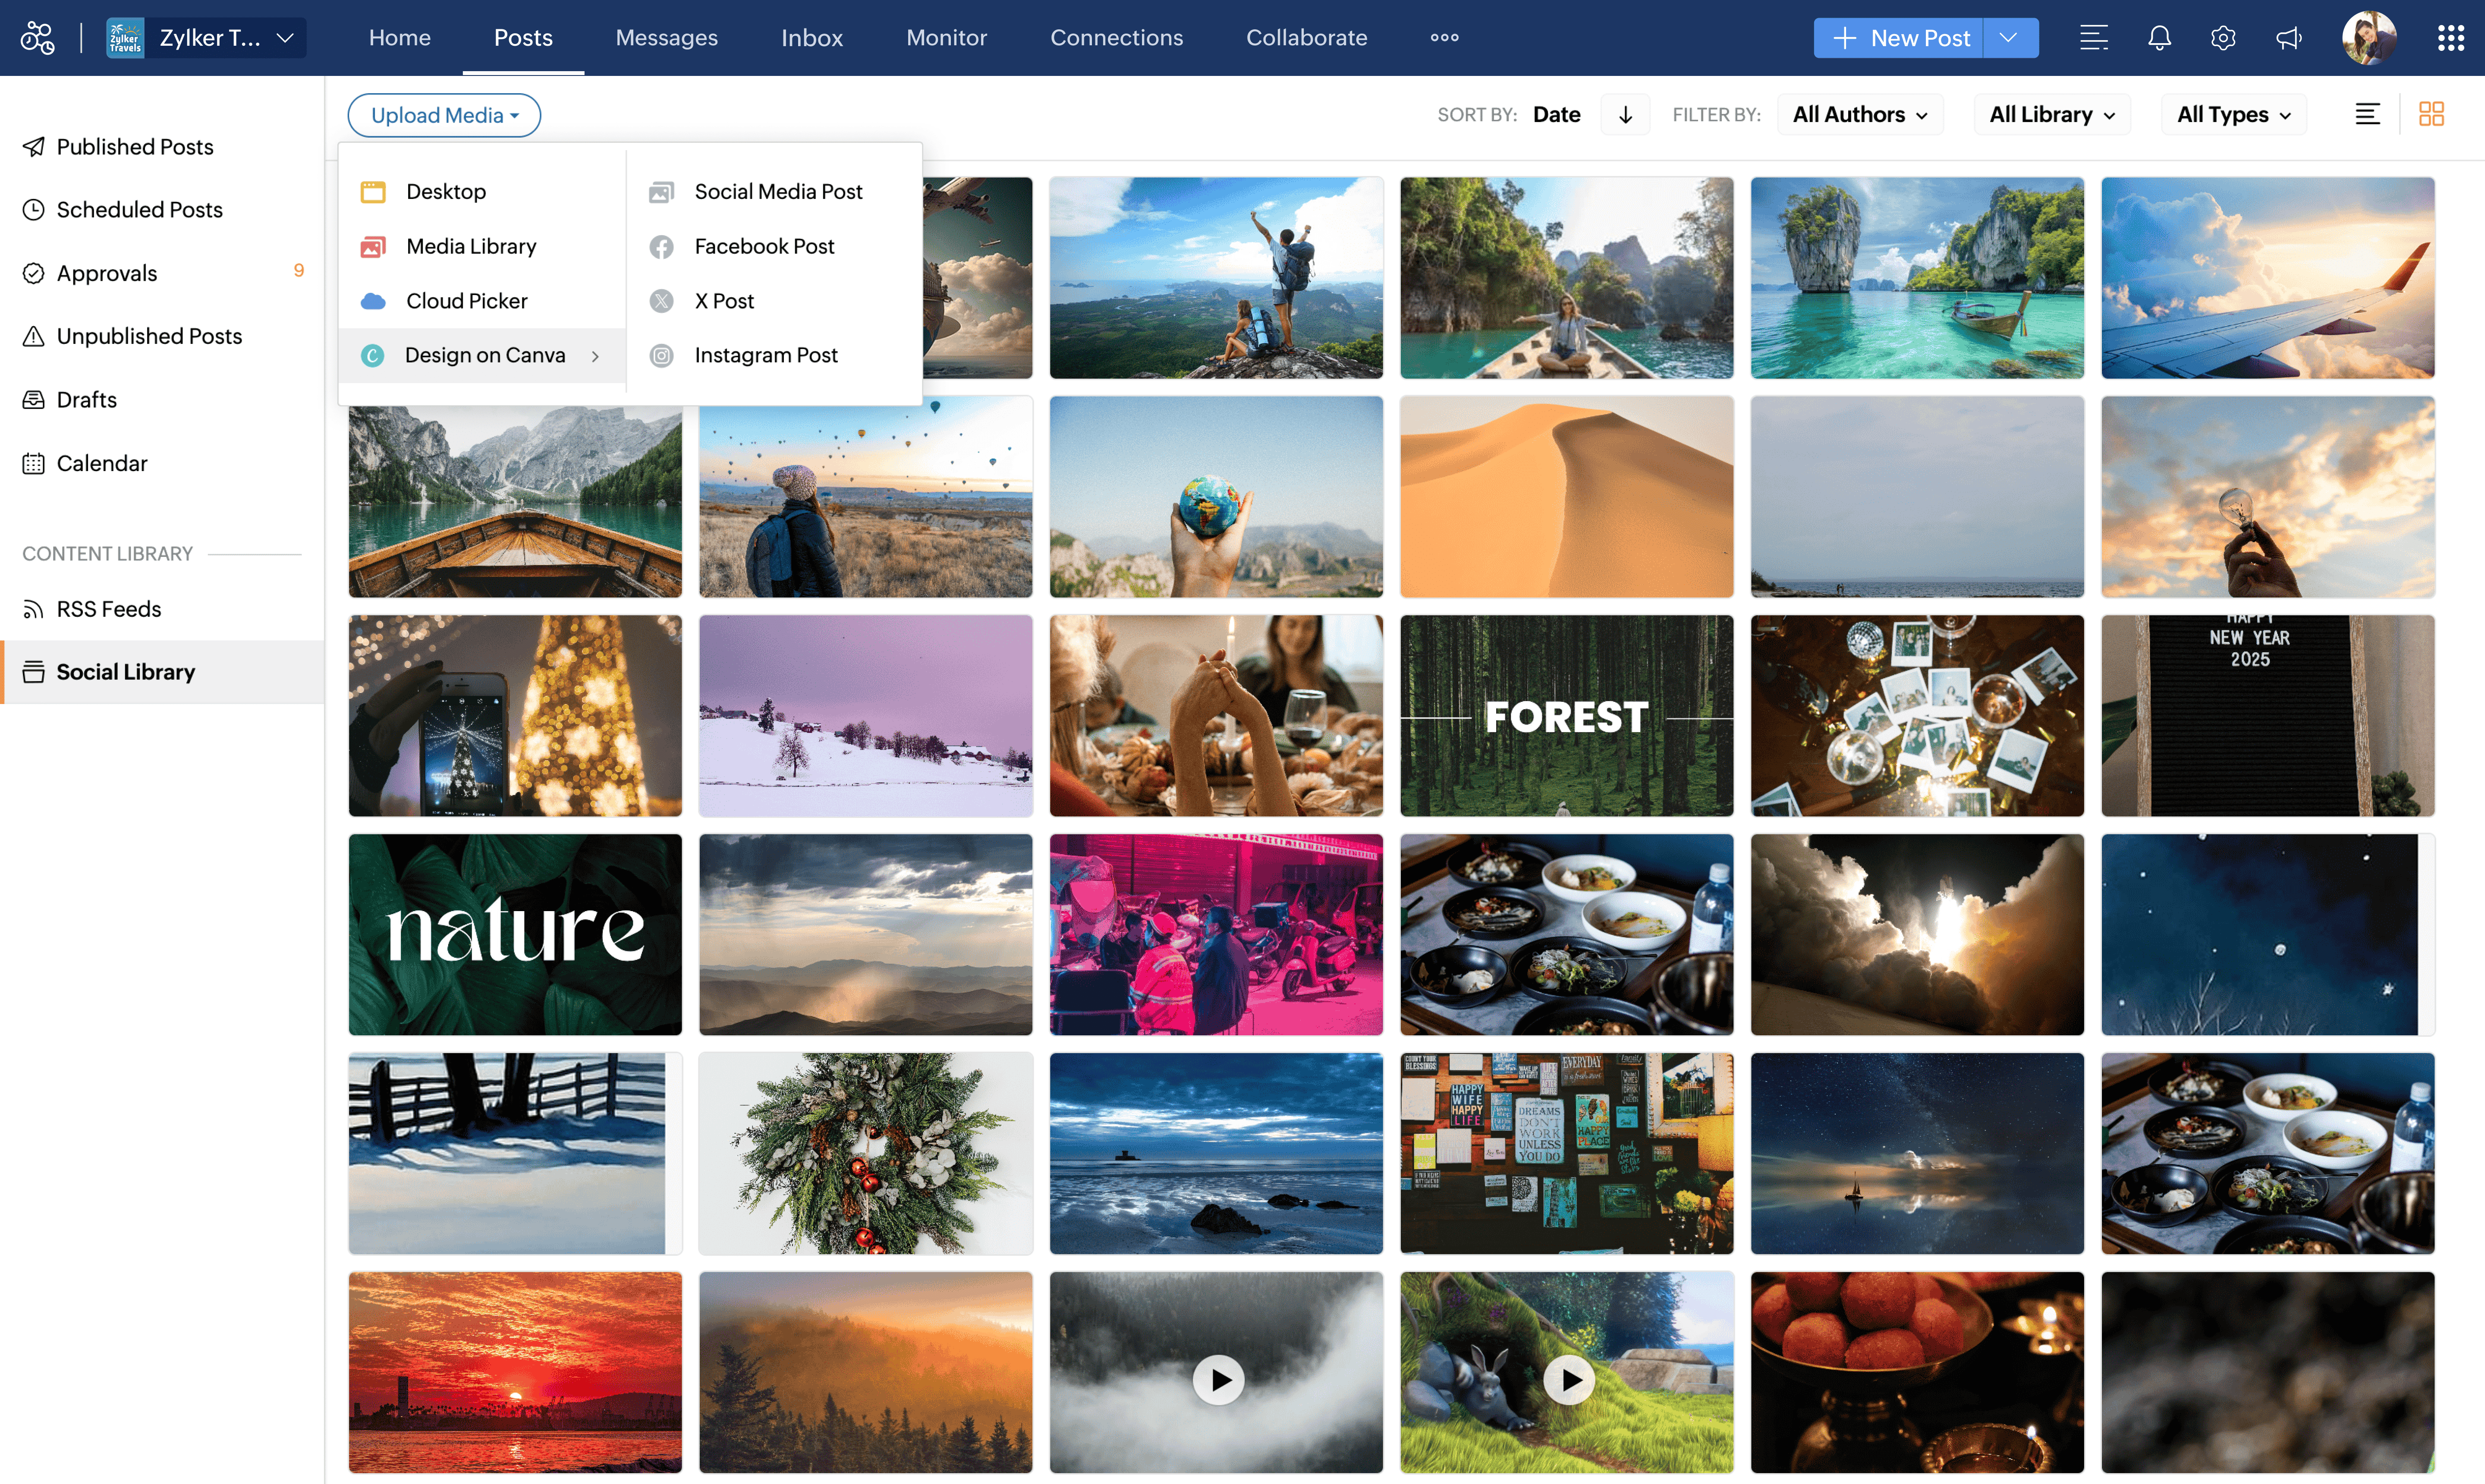Open the top bar list lines icon

[2094, 38]
